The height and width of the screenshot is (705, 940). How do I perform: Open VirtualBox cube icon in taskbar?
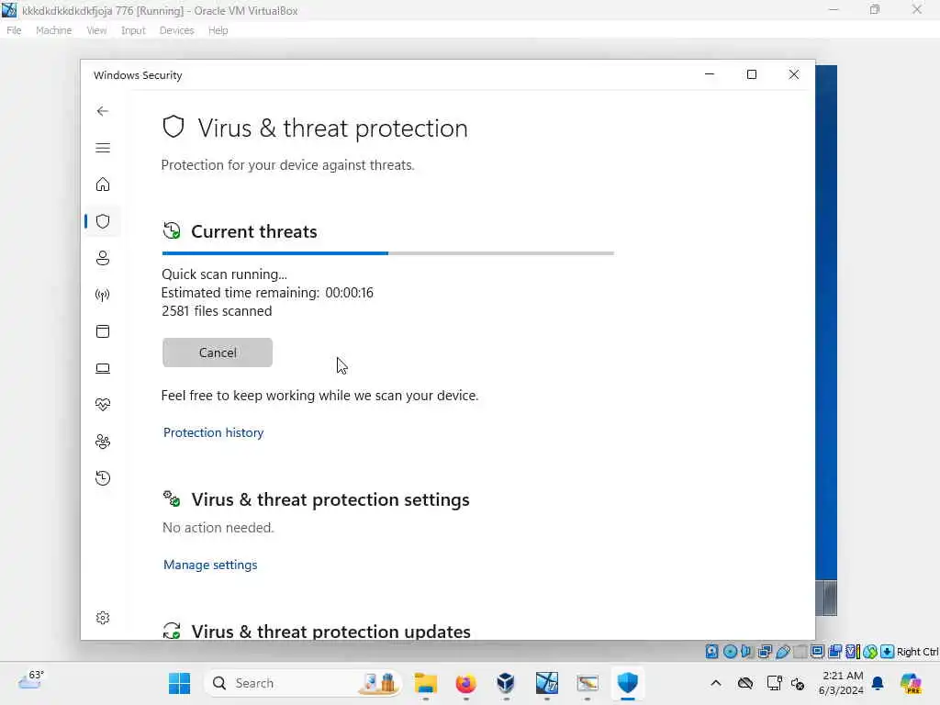[506, 683]
